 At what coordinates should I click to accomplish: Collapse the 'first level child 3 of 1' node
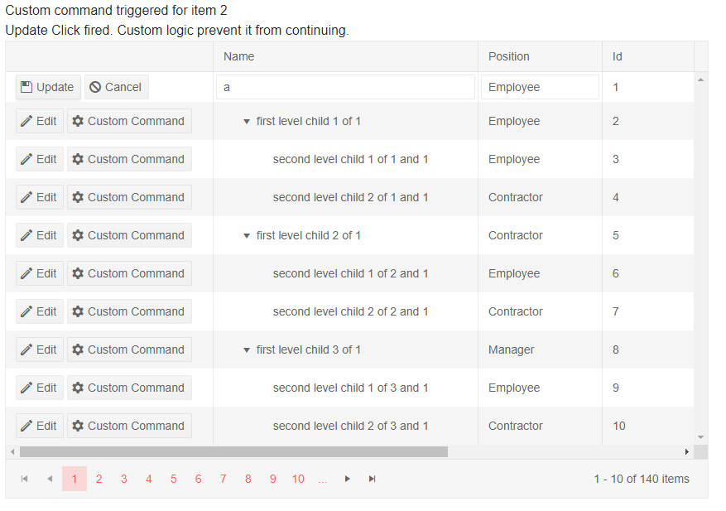(x=246, y=350)
